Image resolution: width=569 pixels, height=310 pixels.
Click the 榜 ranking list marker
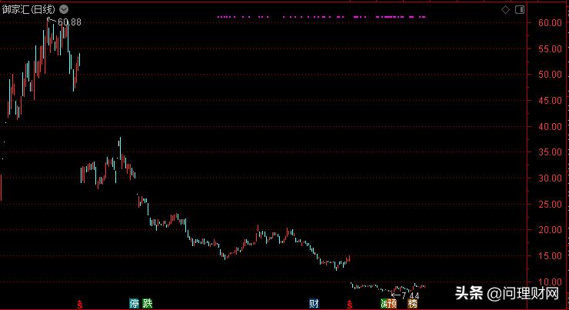coord(413,303)
